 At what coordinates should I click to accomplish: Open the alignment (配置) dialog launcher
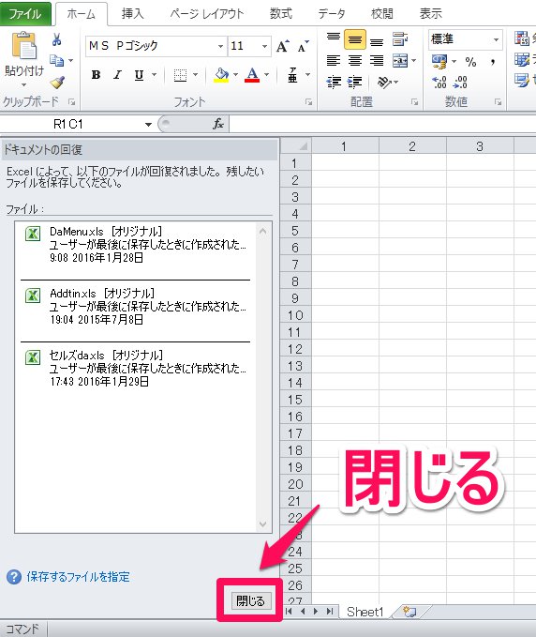(414, 102)
